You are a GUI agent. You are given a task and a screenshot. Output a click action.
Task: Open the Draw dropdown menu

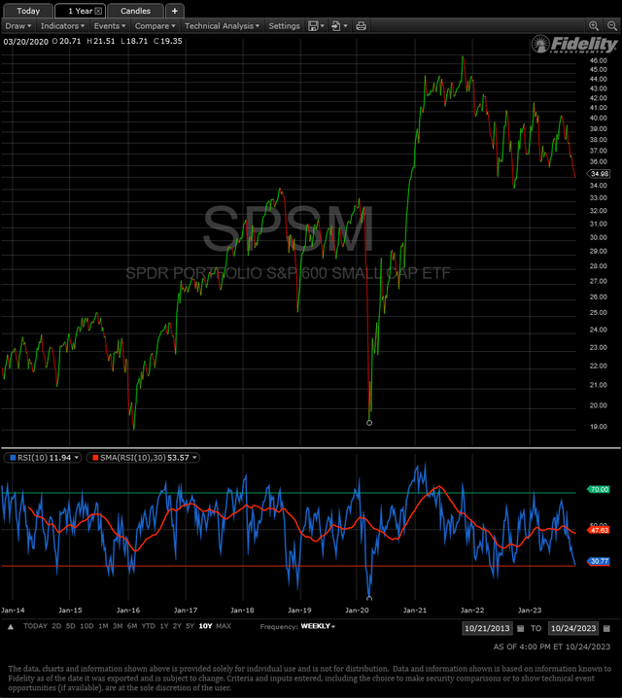tap(18, 26)
